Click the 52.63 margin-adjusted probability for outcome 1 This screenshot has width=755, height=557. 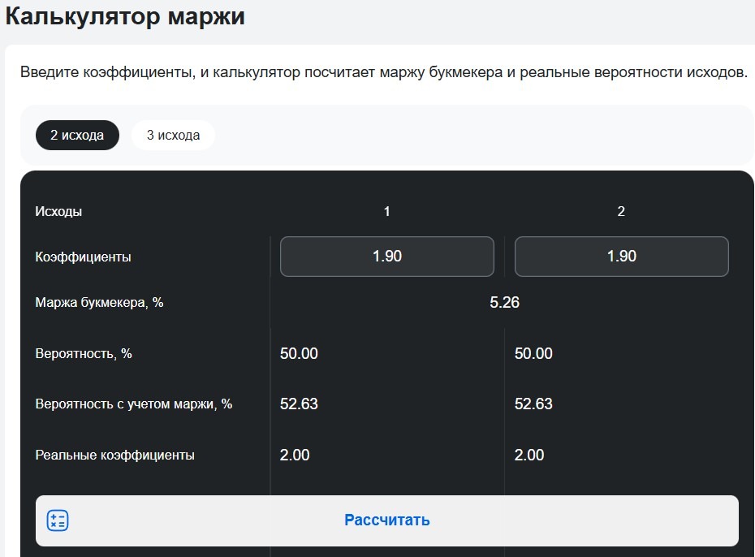pyautogui.click(x=299, y=404)
